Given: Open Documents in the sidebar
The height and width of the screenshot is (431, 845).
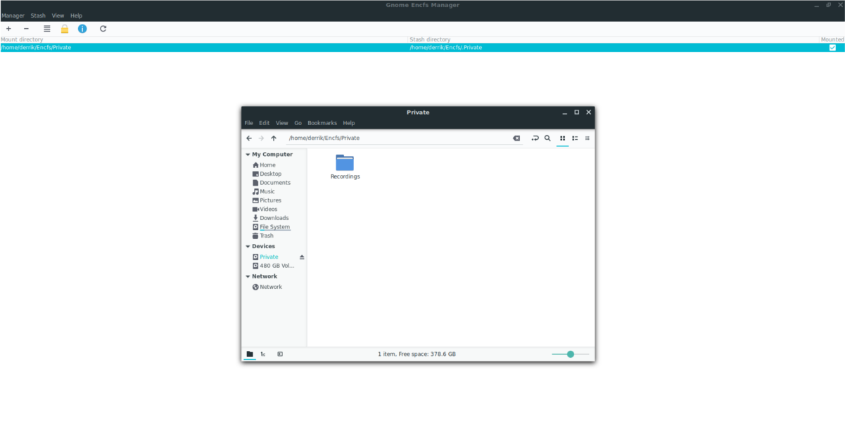Looking at the screenshot, I should (275, 183).
